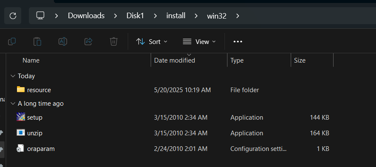The height and width of the screenshot is (167, 376).
Task: Select the setup application icon
Action: (21, 117)
